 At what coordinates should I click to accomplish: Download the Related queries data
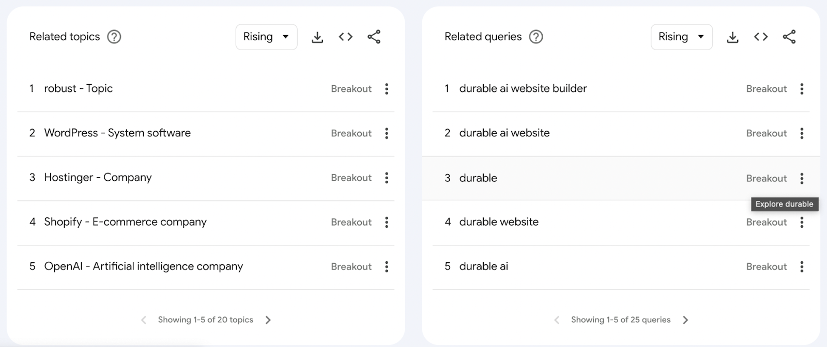point(732,37)
